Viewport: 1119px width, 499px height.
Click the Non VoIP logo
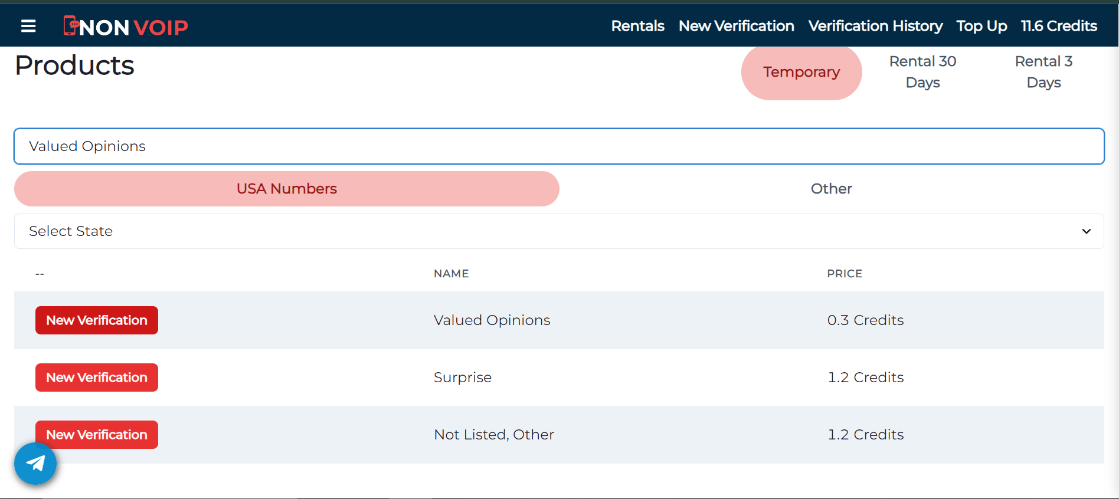pos(126,26)
